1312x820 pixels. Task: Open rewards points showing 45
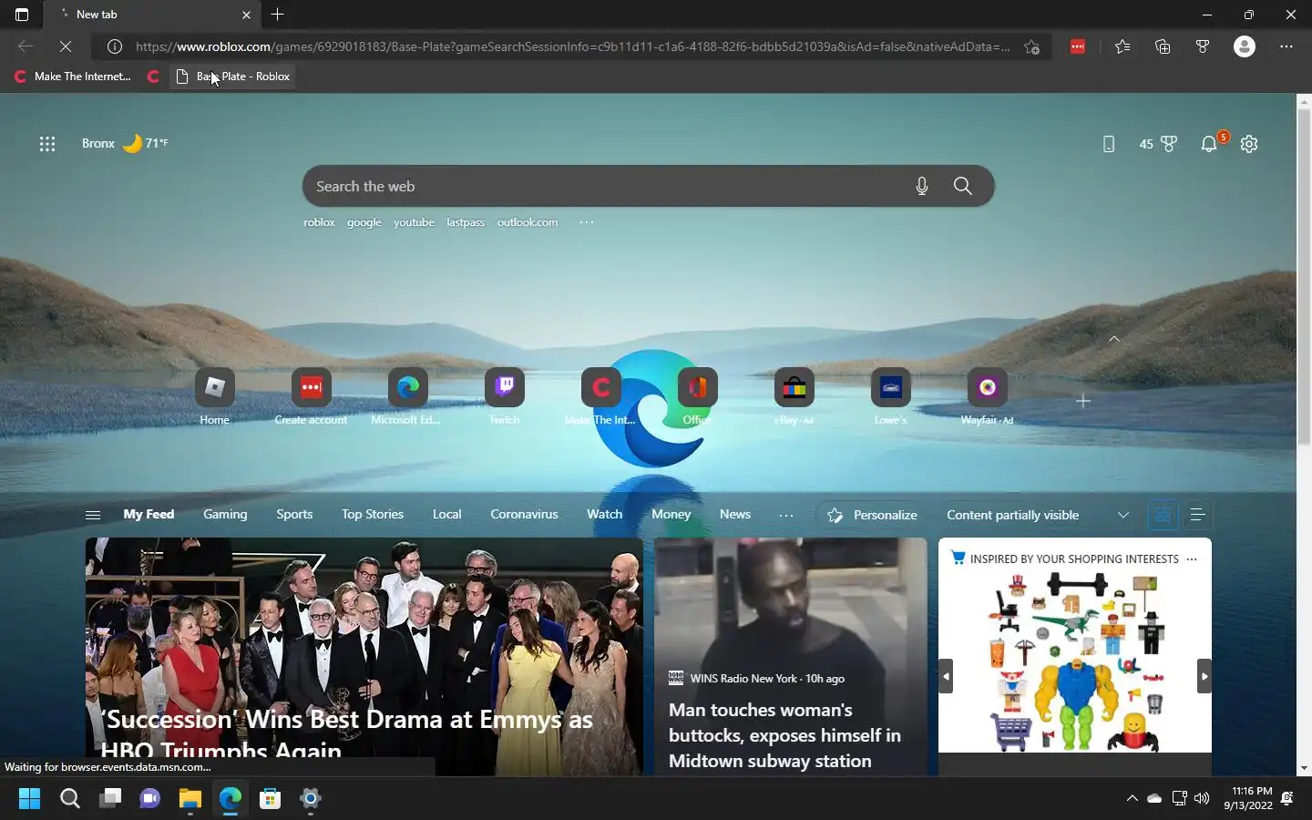(x=1158, y=144)
